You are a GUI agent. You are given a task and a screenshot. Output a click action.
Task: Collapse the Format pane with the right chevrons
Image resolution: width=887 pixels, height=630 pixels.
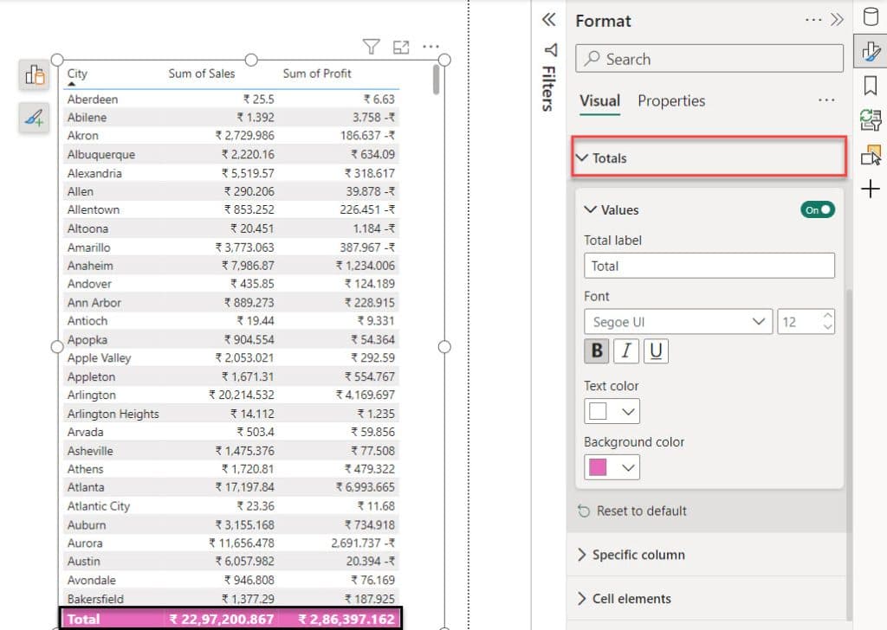point(837,21)
